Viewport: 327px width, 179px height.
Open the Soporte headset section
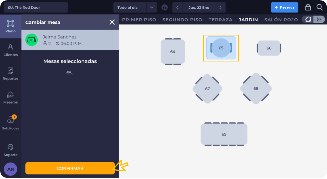tap(10, 150)
